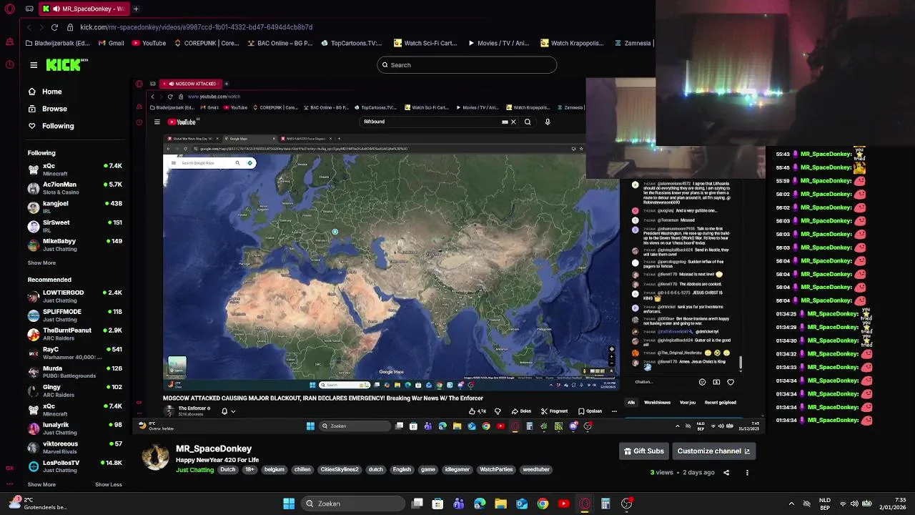This screenshot has width=915, height=515.
Task: Open Microsoft Edge from the taskbar
Action: click(480, 504)
